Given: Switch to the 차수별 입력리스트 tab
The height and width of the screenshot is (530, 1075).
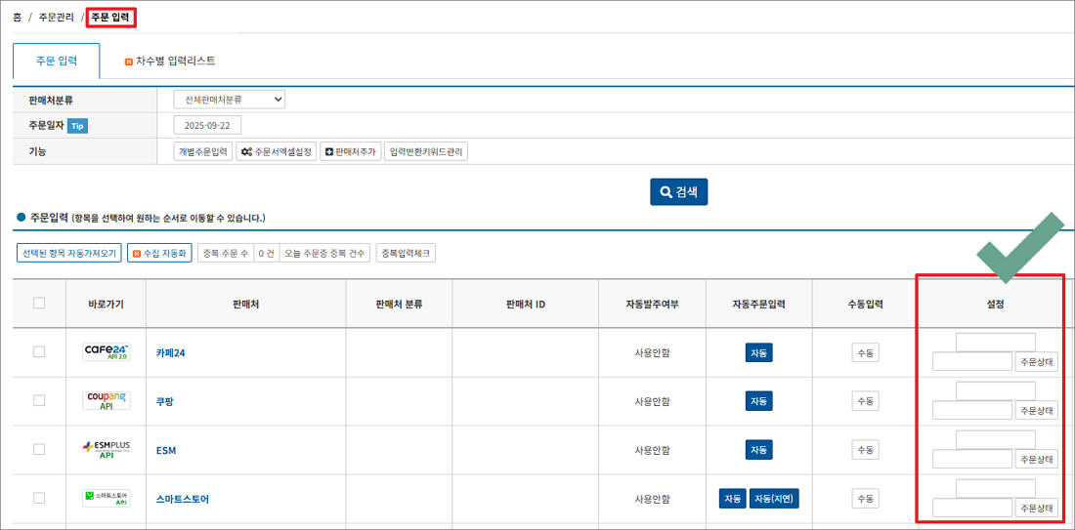Looking at the screenshot, I should tap(170, 61).
